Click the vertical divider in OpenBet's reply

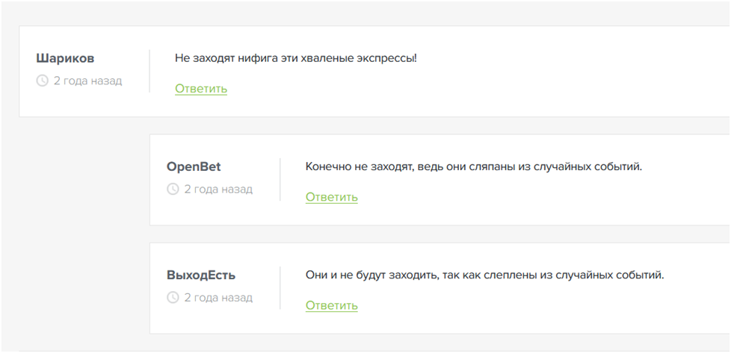pos(280,179)
